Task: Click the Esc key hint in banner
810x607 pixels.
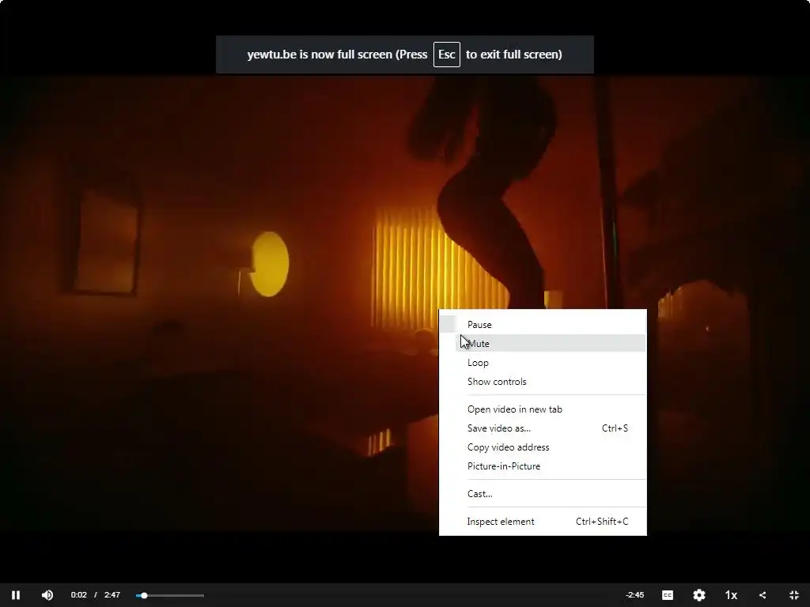Action: click(446, 55)
